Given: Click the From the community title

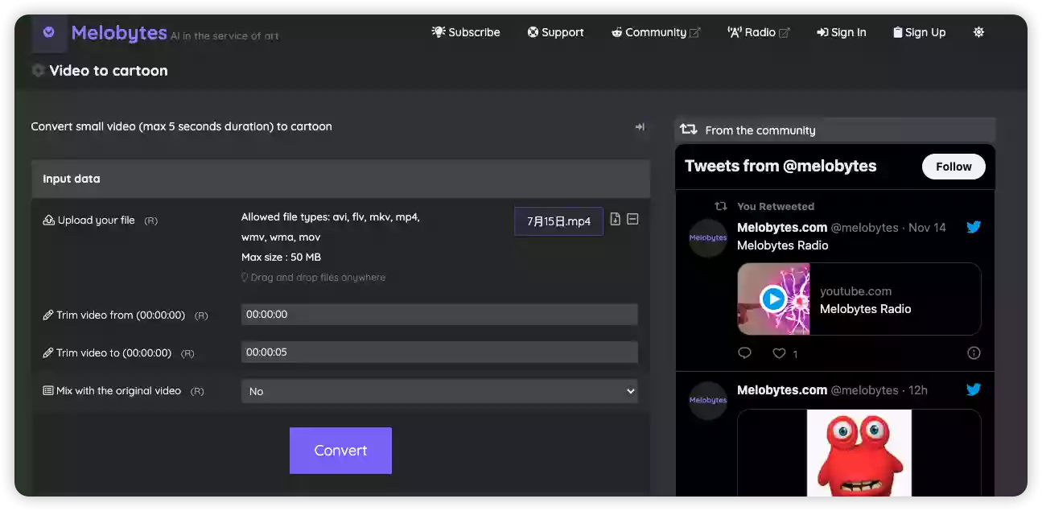Looking at the screenshot, I should 760,130.
